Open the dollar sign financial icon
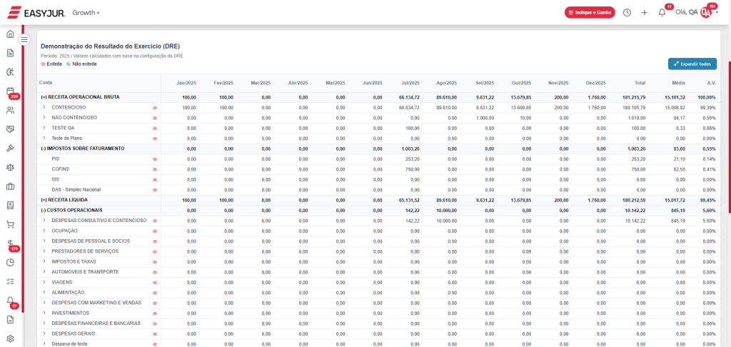 tap(10, 243)
